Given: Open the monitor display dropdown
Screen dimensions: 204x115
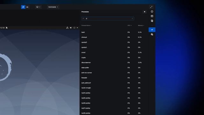Looking at the screenshot, I should coord(38,7).
